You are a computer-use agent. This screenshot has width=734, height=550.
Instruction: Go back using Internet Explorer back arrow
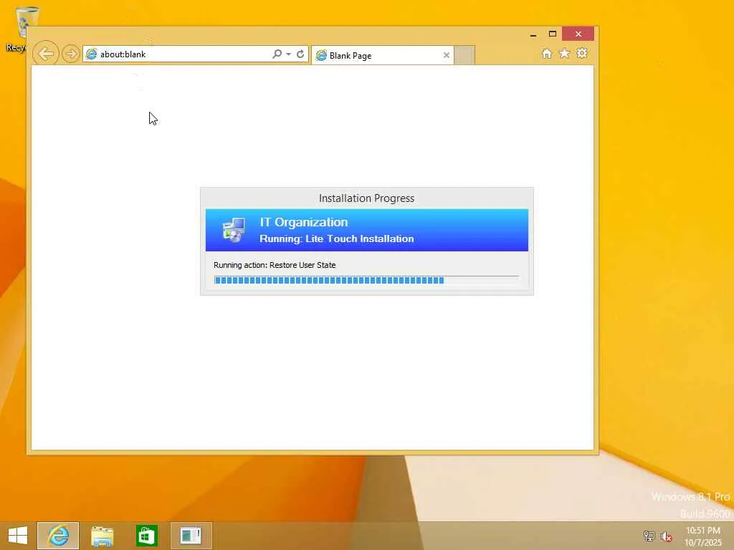[x=46, y=54]
